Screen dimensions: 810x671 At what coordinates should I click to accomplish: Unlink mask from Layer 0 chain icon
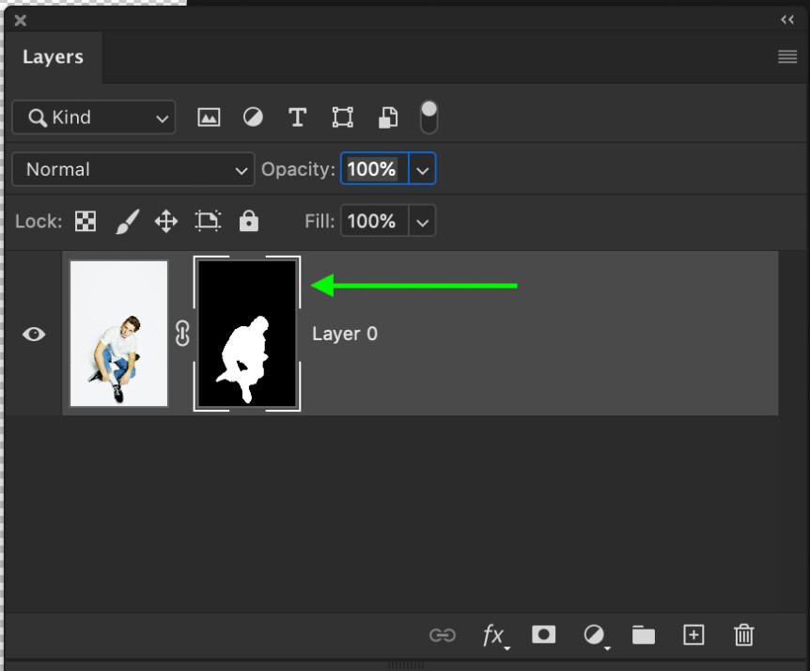182,334
